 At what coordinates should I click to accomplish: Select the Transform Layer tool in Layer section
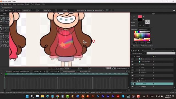(x=4, y=36)
